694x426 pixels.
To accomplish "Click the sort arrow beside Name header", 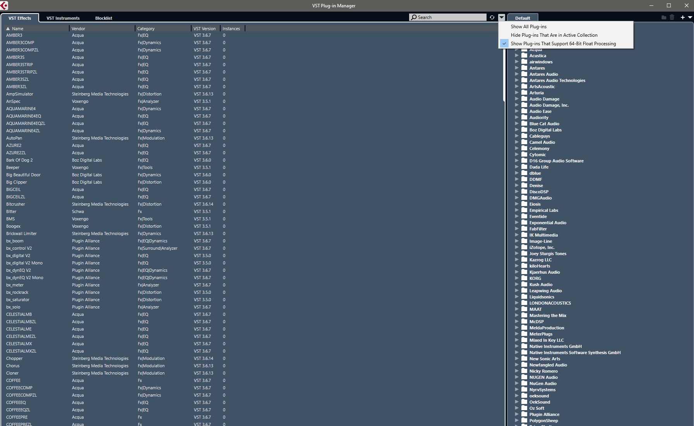I will point(8,29).
